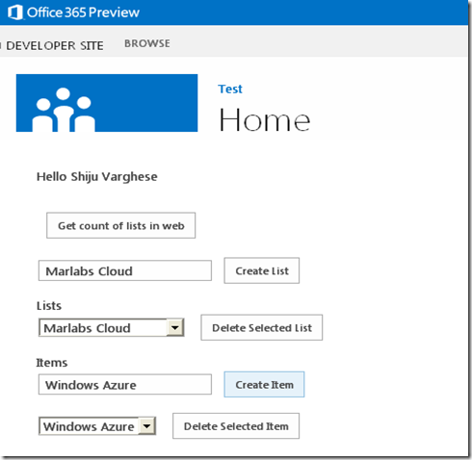Screen dimensions: 472x460
Task: Expand the Items dropdown arrow
Action: (x=146, y=426)
